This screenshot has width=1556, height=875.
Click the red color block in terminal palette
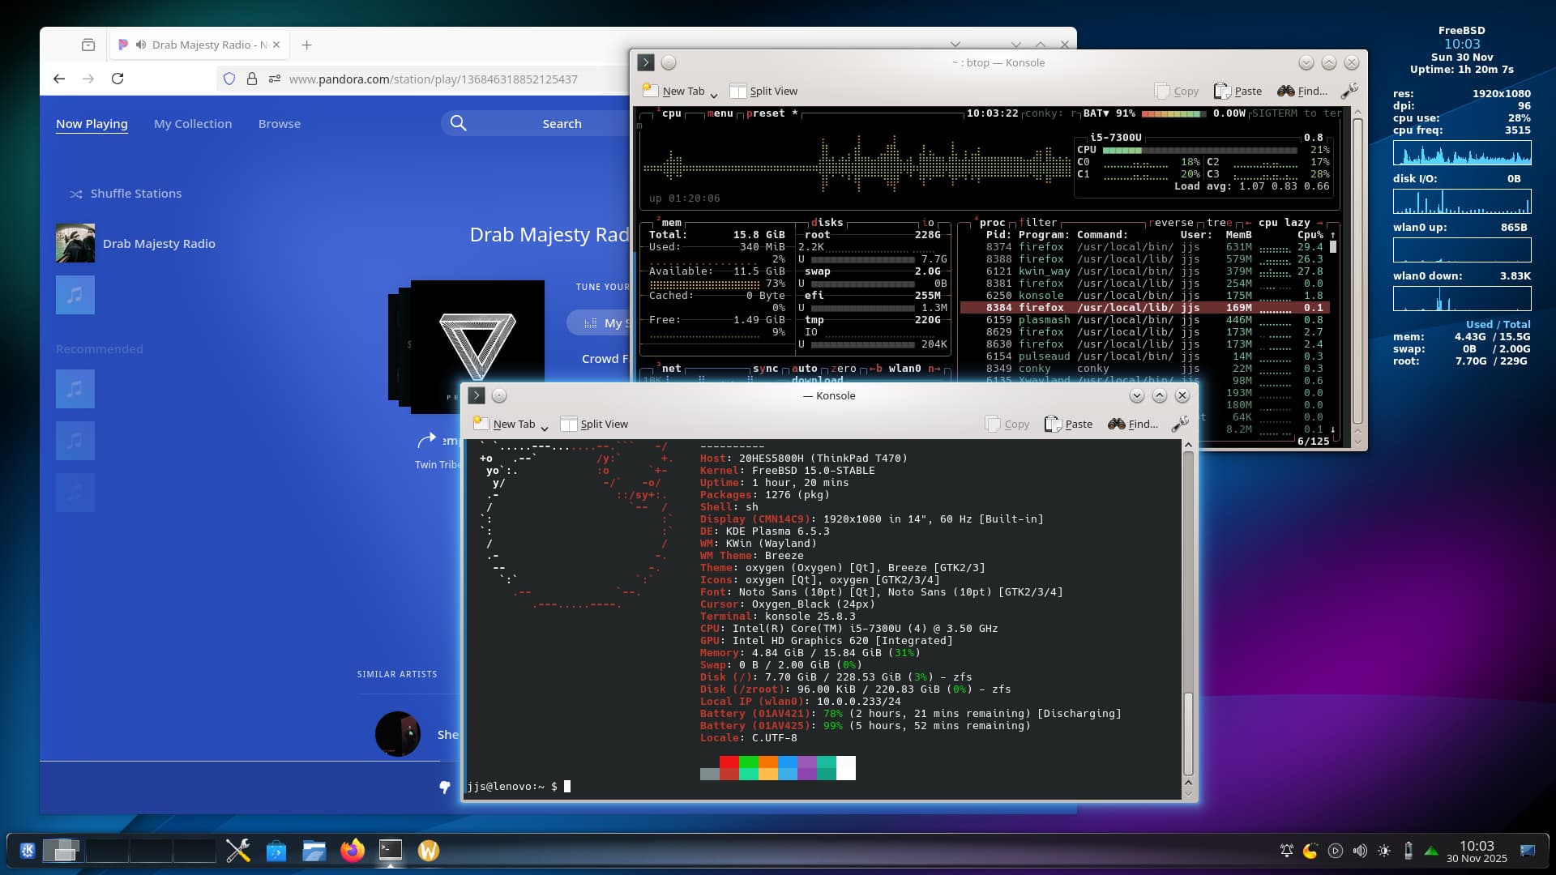(x=729, y=762)
